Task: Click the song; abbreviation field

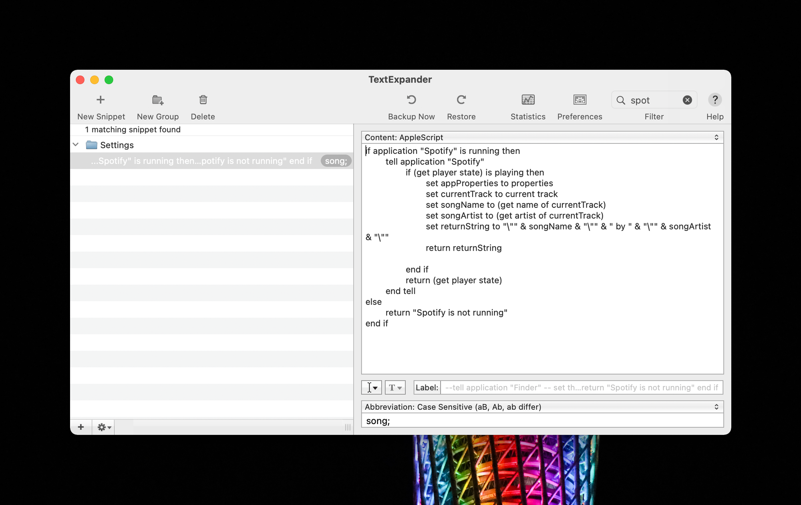Action: (x=542, y=421)
